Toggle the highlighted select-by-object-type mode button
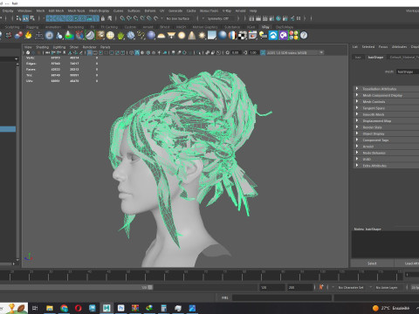419x314 pixels. tap(25, 18)
